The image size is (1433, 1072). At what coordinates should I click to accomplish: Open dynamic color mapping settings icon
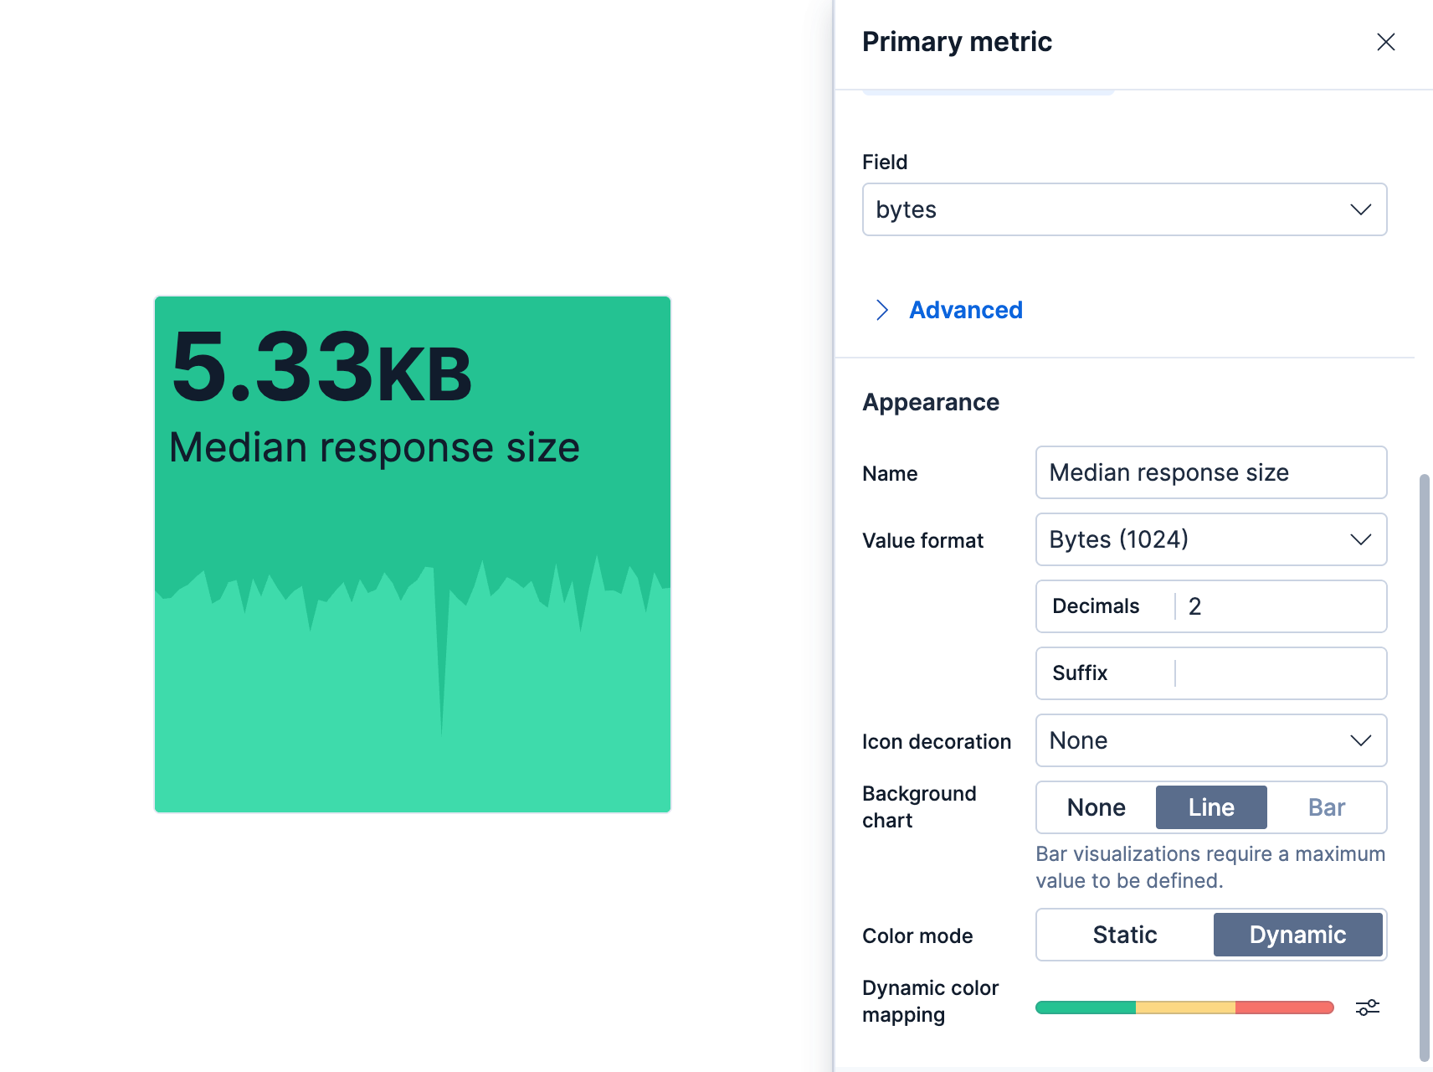(x=1368, y=1007)
